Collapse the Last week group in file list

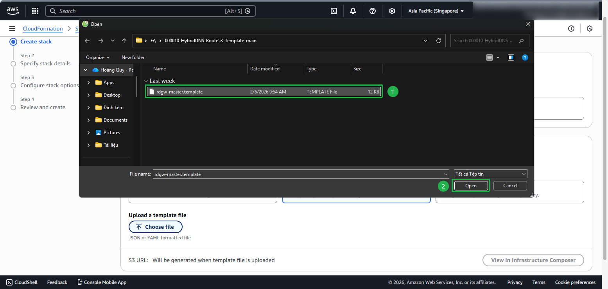click(x=146, y=81)
